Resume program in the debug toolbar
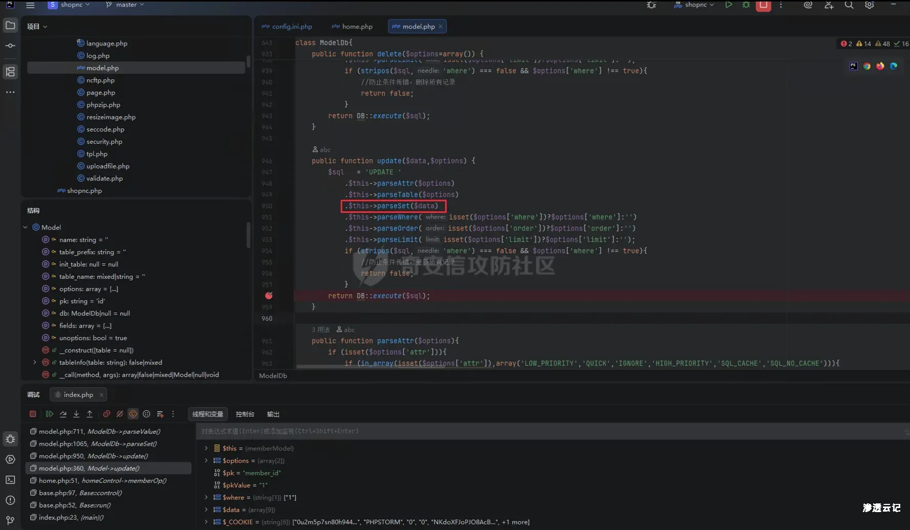 50,414
